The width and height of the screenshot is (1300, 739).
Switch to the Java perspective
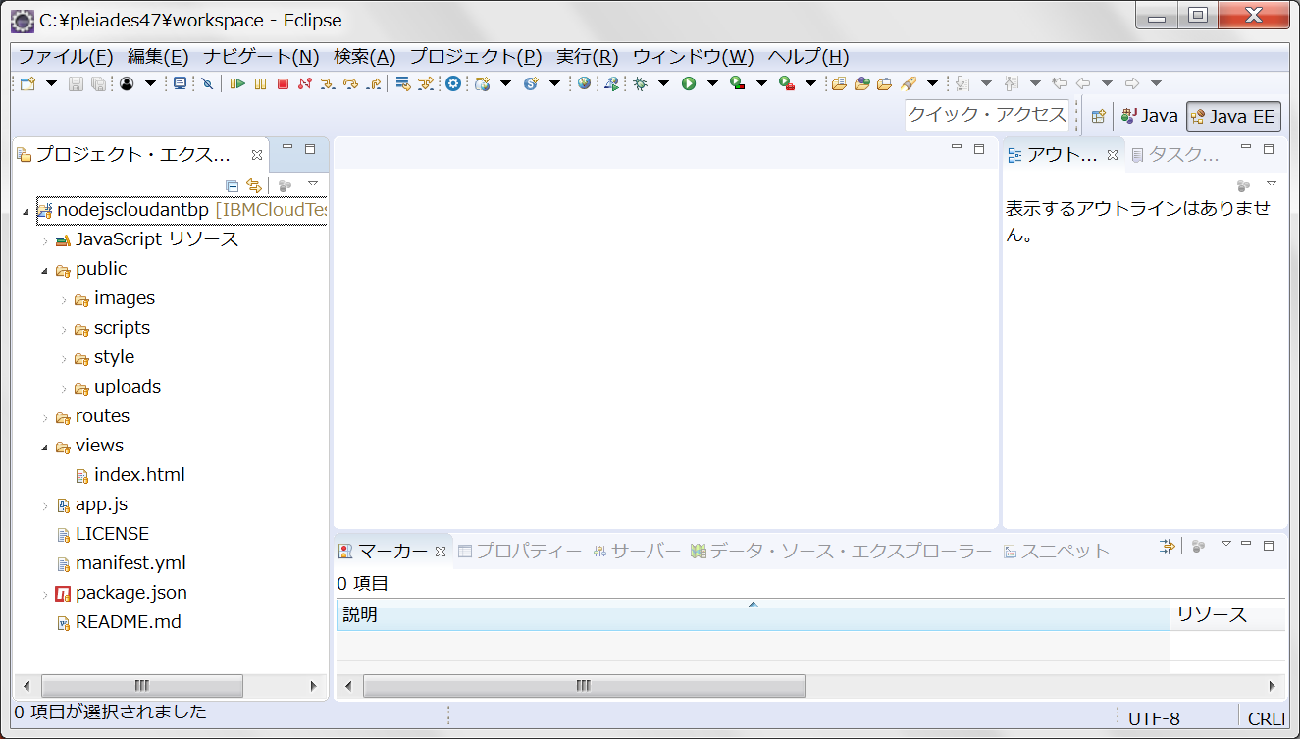tap(1150, 116)
